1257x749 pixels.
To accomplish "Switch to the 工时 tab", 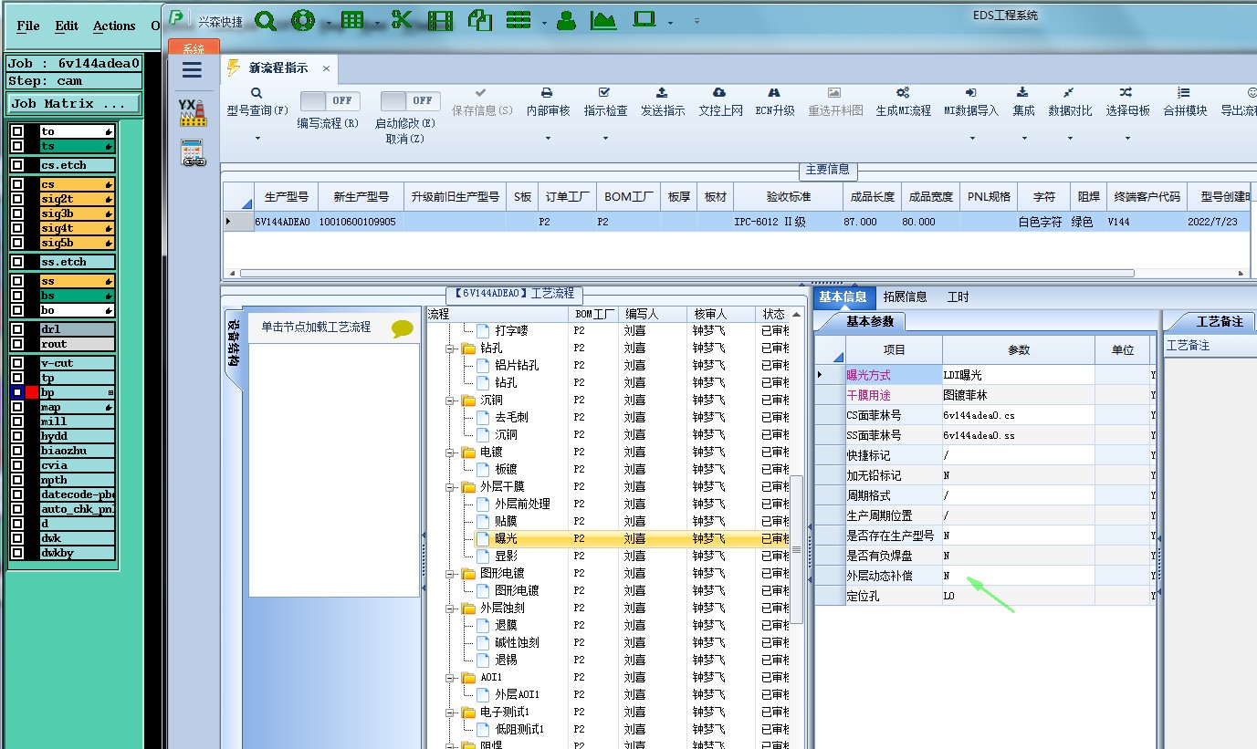I will pos(958,296).
